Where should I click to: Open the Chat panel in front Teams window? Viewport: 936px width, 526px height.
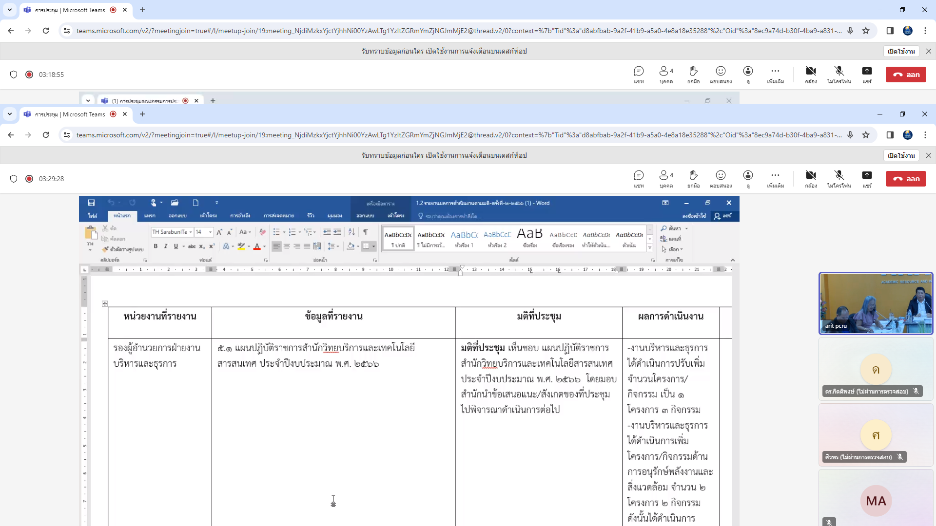[639, 179]
